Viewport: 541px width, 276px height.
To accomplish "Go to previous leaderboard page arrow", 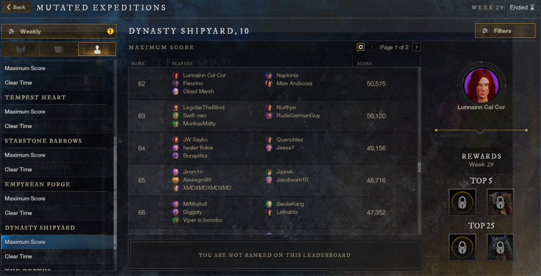I will tap(372, 47).
